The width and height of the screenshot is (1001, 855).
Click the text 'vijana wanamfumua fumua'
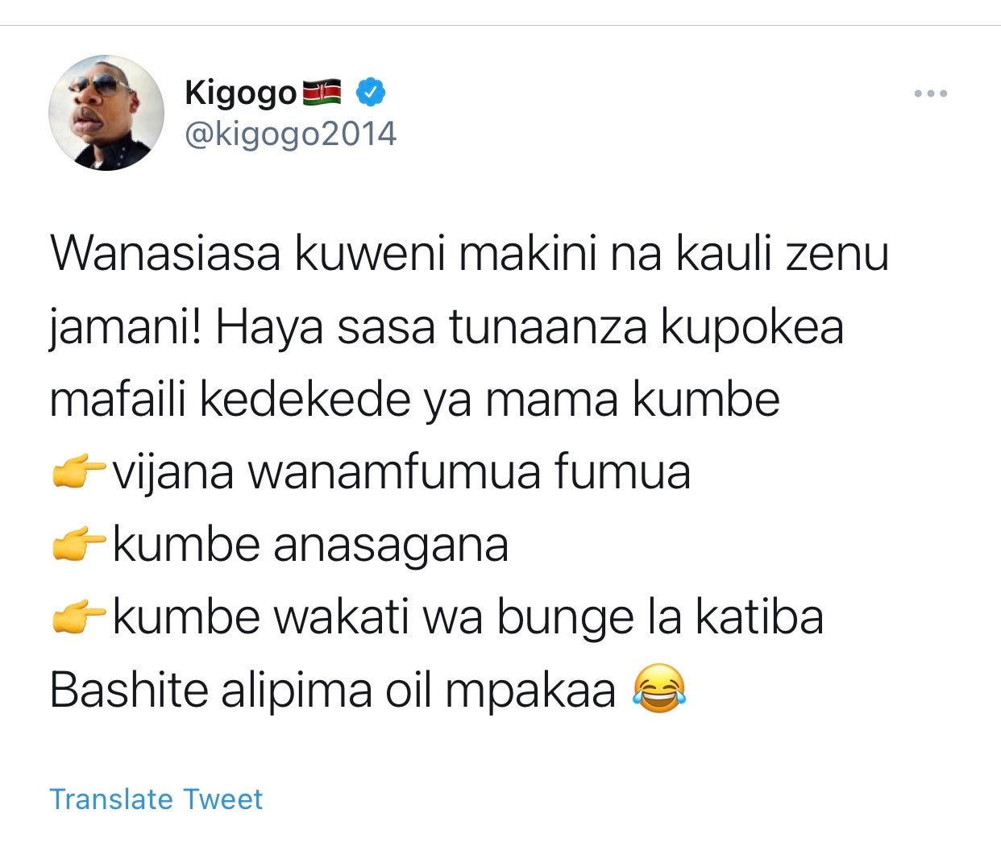401,473
